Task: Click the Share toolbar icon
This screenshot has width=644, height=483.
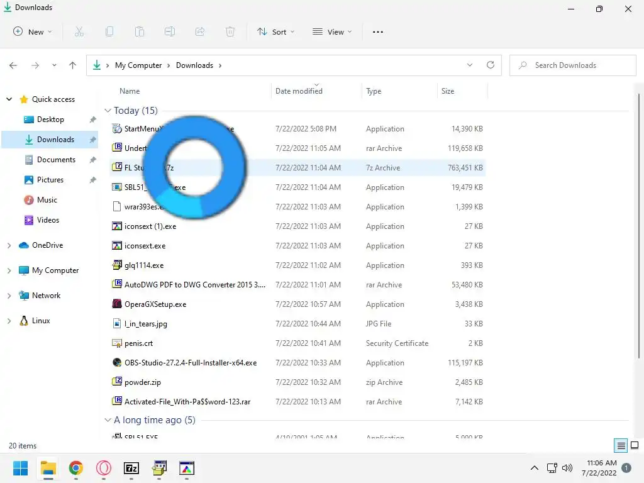Action: click(200, 31)
